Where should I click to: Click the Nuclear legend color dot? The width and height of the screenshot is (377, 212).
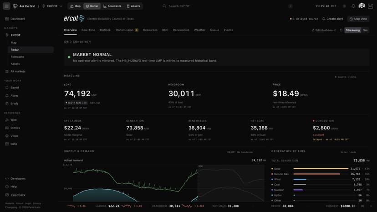272,190
